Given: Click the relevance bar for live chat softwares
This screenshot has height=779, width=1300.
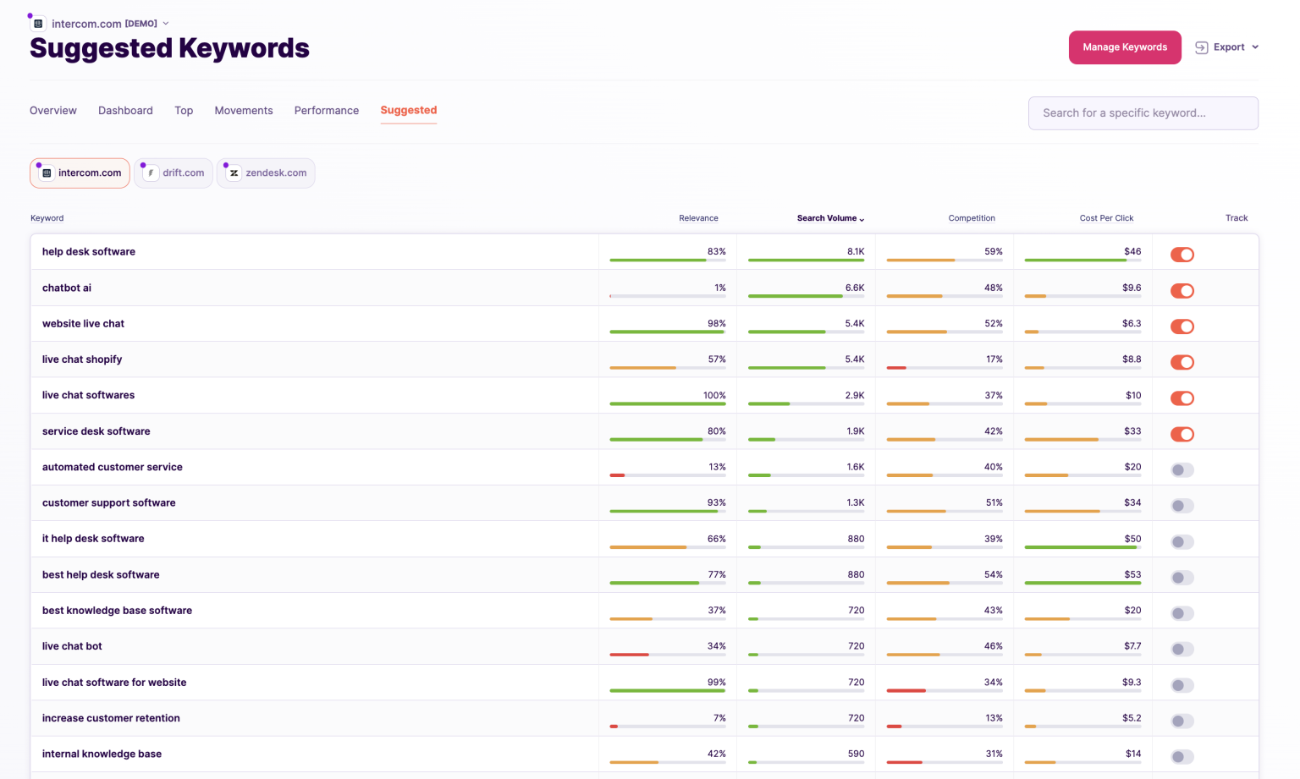Looking at the screenshot, I should click(x=667, y=404).
